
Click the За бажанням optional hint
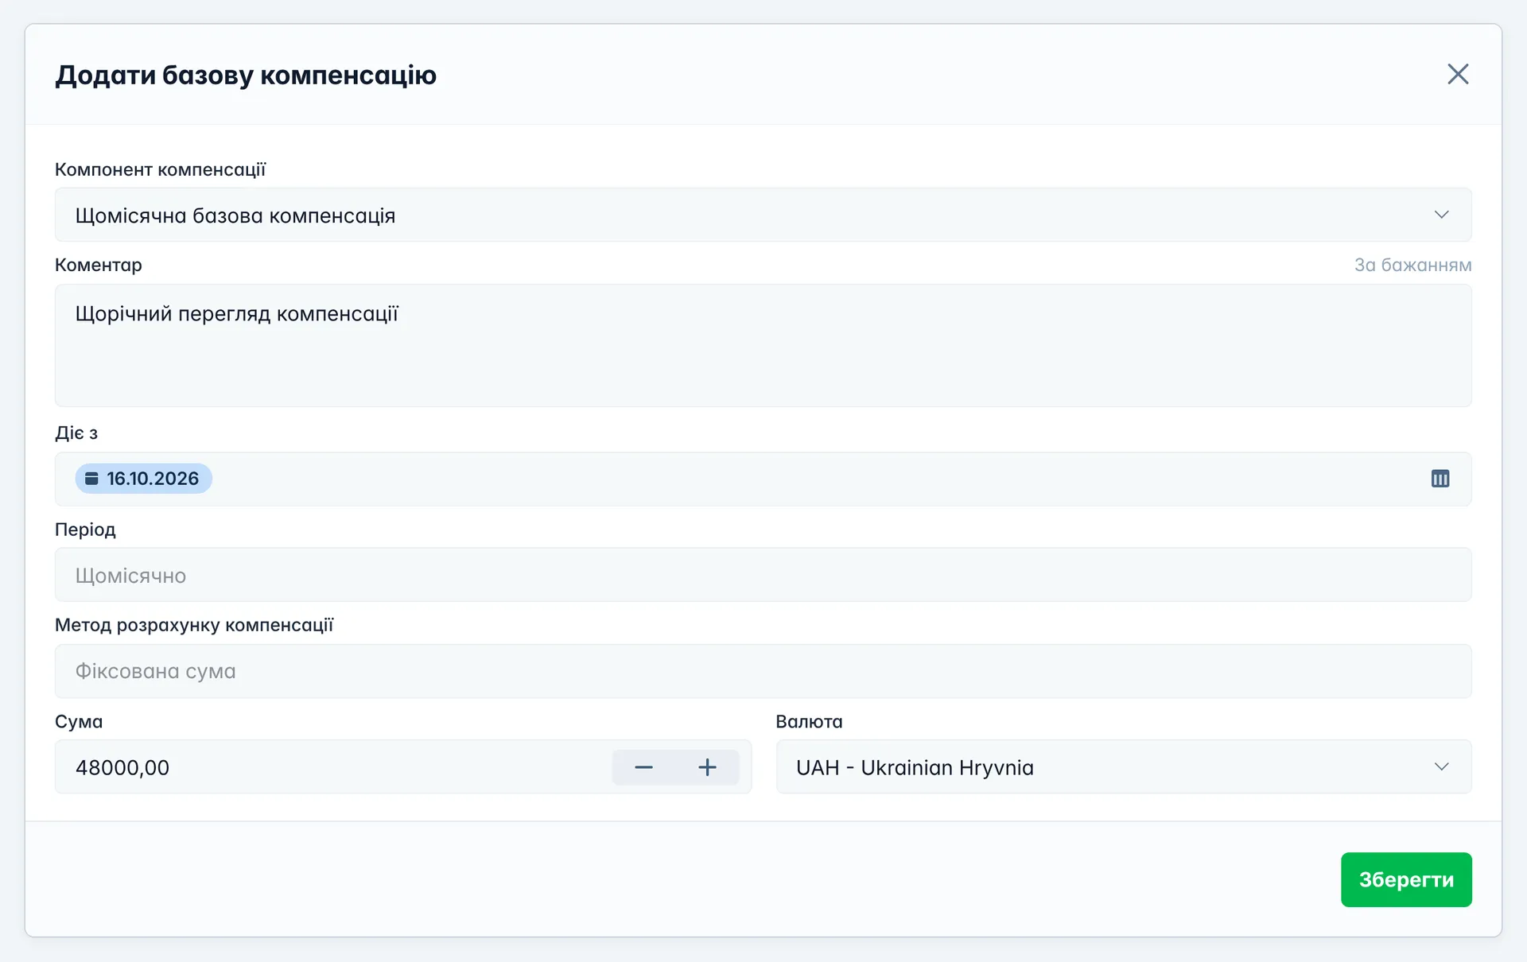coord(1412,265)
